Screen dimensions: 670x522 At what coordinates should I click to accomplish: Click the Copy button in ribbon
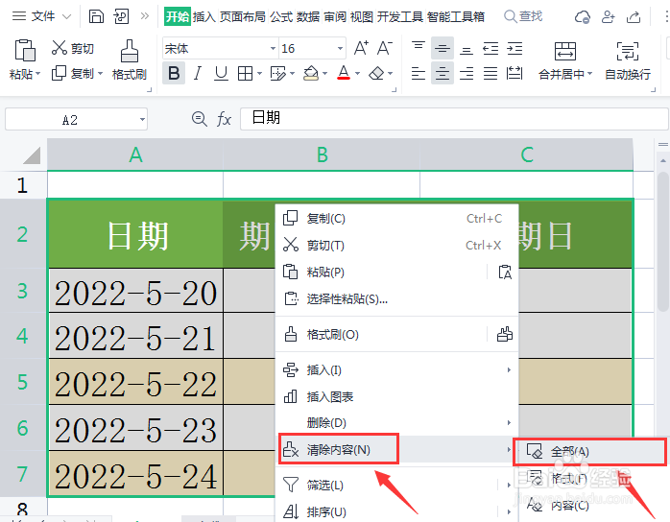point(73,74)
